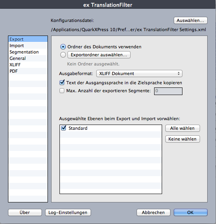Confirm settings with the OK button

pos(190,212)
